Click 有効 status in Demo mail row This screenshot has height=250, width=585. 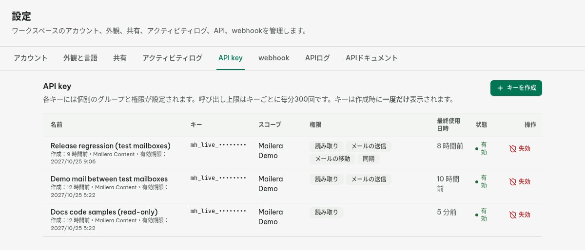(481, 181)
